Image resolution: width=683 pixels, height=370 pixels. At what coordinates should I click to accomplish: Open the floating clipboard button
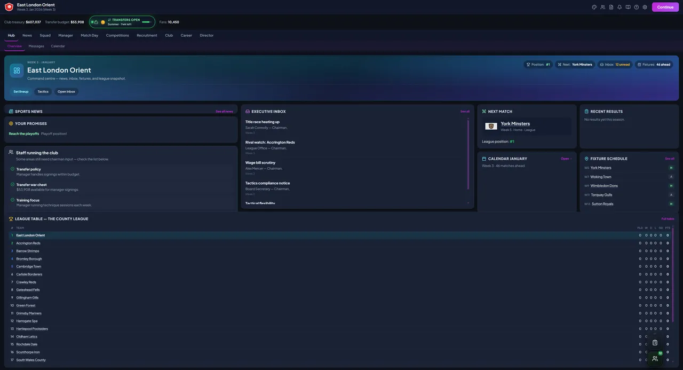click(x=655, y=343)
